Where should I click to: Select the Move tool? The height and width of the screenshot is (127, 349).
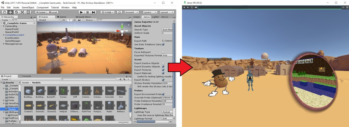click(x=10, y=12)
